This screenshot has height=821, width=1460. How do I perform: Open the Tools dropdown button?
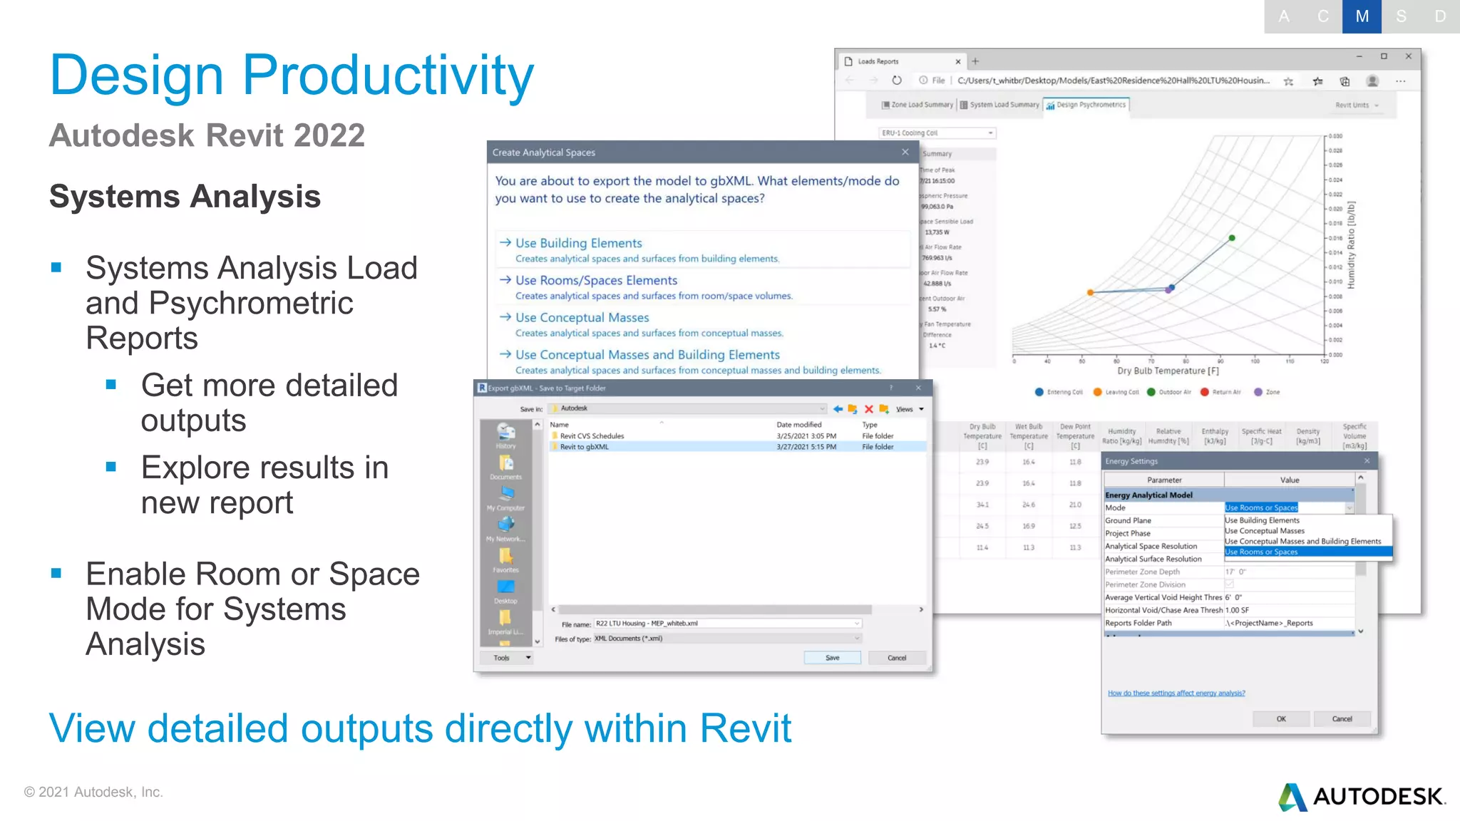(x=508, y=658)
